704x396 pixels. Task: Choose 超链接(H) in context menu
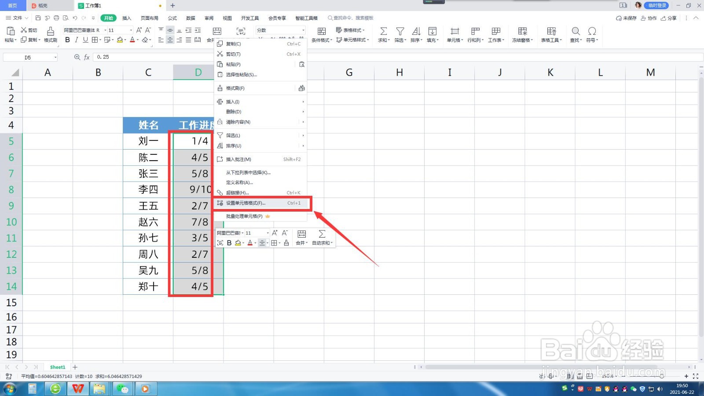pyautogui.click(x=260, y=193)
